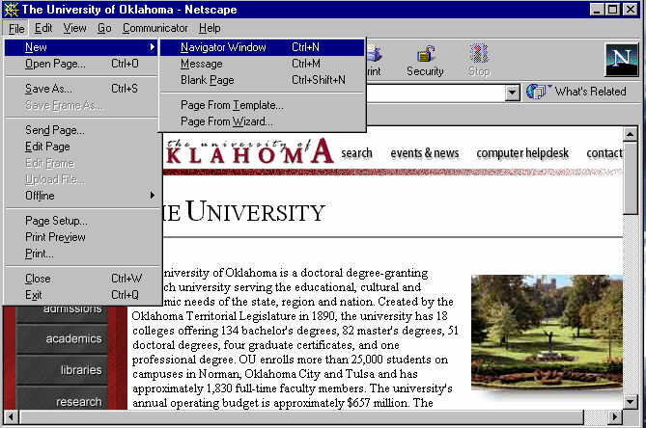Screen dimensions: 646x428
Task: Select Blank Page menu entry
Action: point(263,80)
